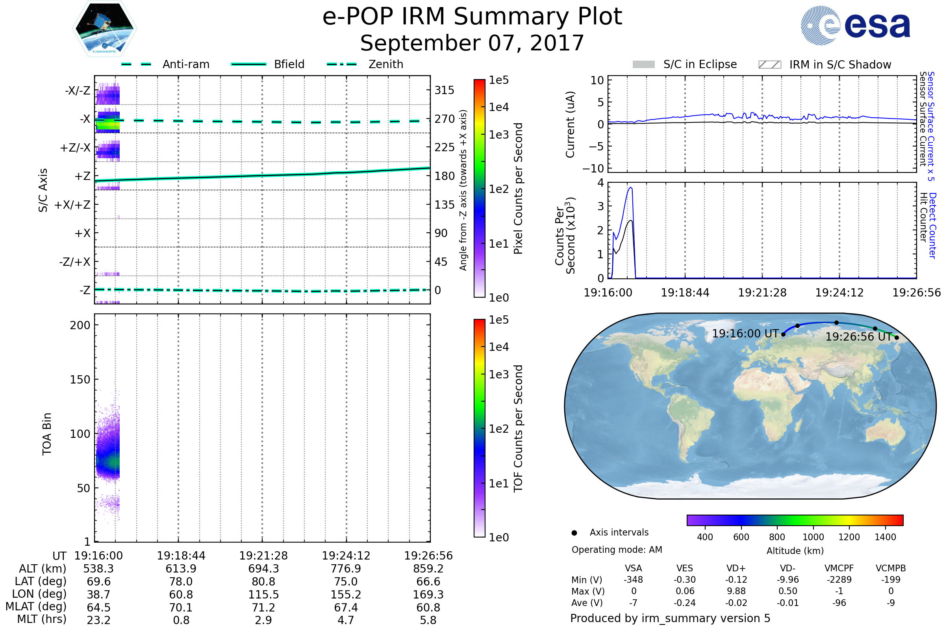Click the e-POP IRM Summary Plot title
The width and height of the screenshot is (945, 630).
tap(472, 17)
